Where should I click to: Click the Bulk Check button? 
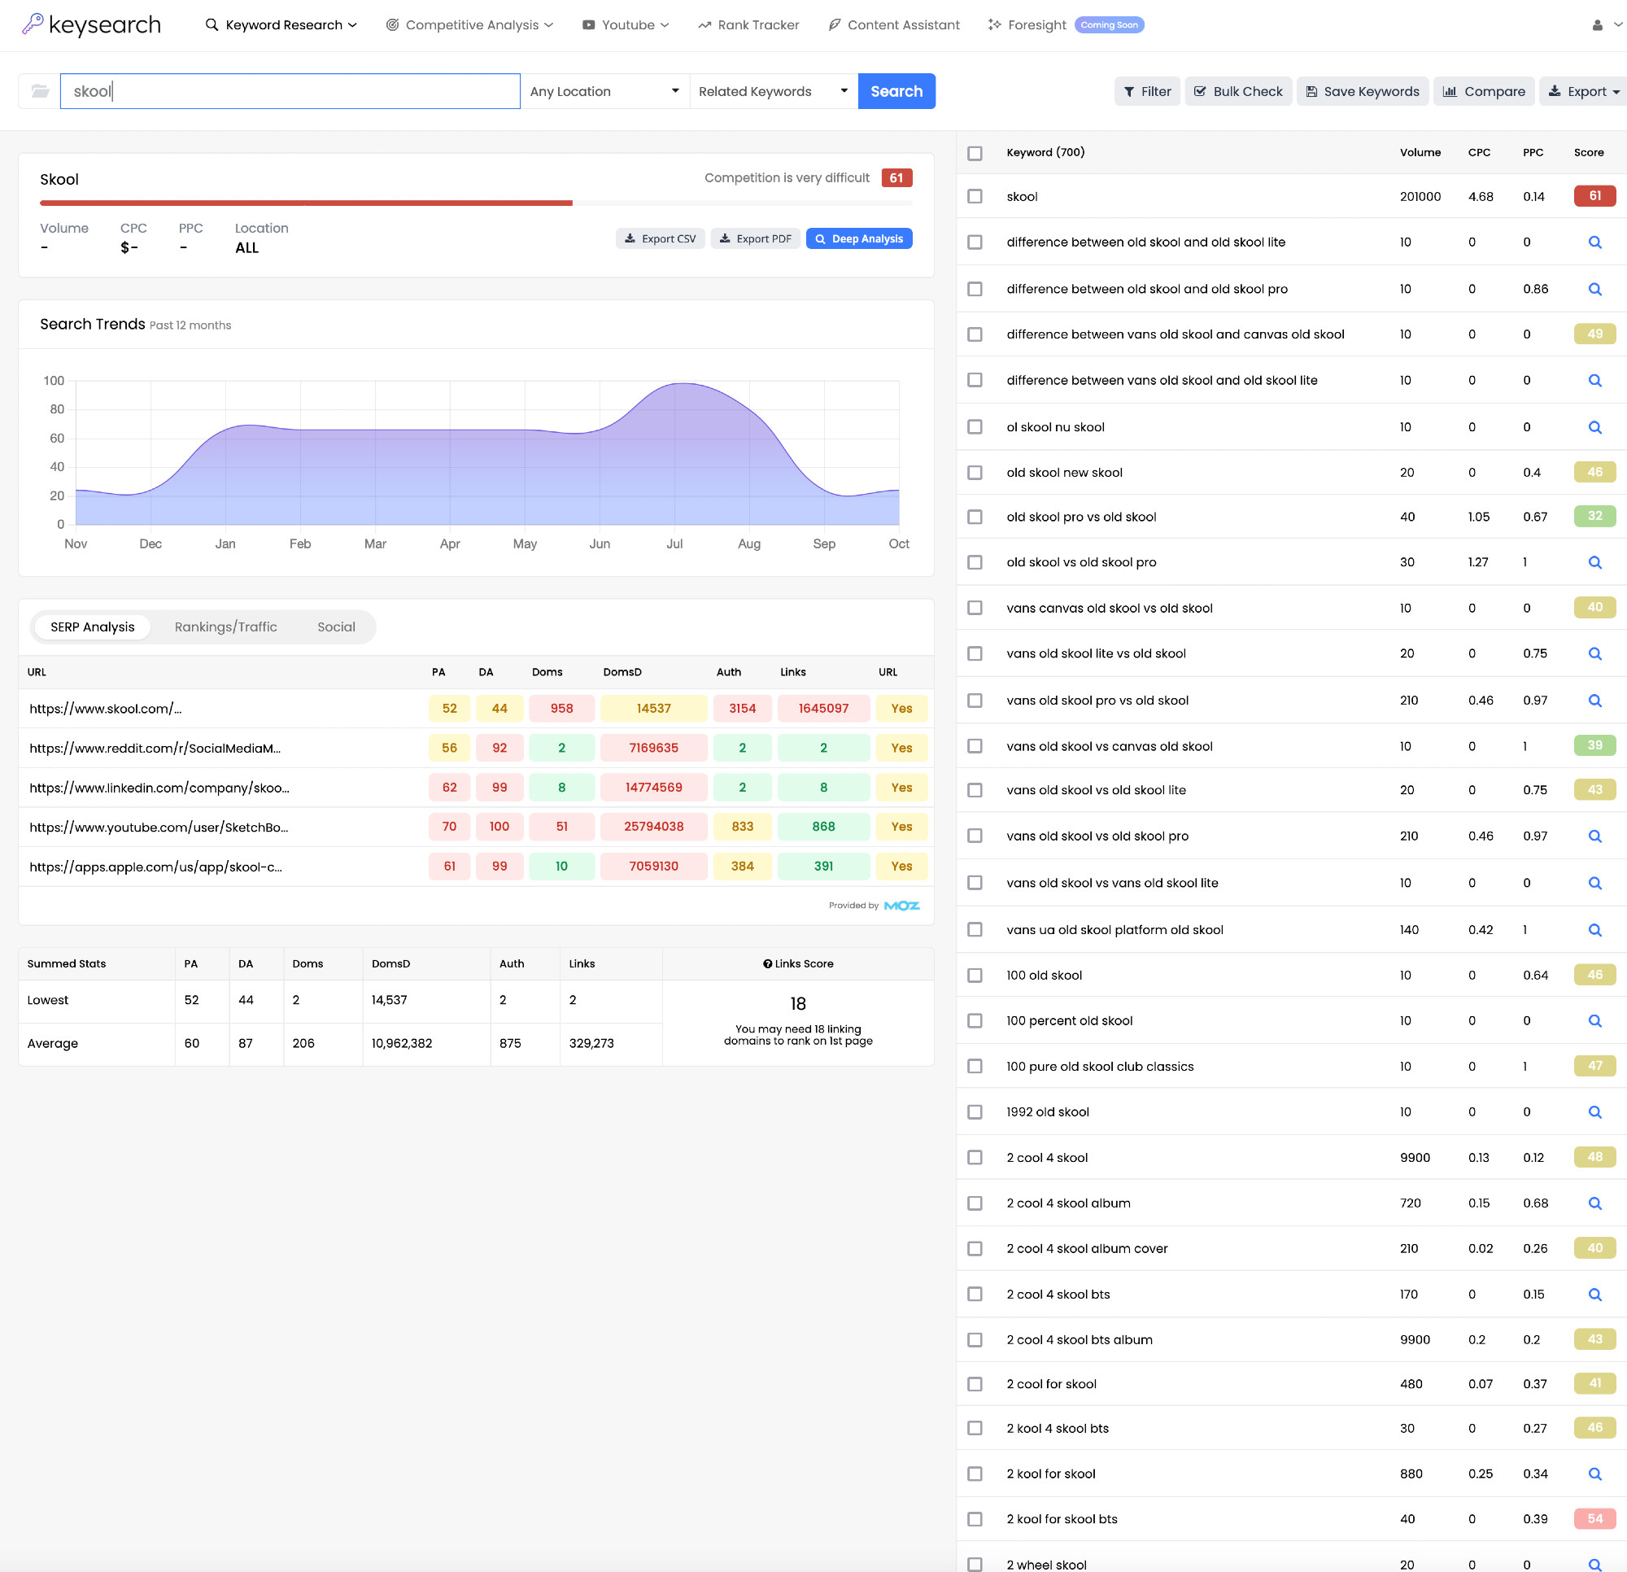click(1237, 91)
